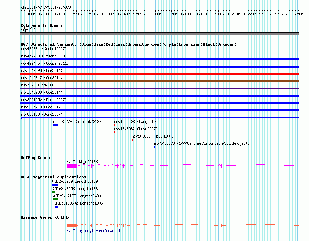Click the nsv7278 (Kidd2008) label
Viewport: 309px width, 241px height.
coord(40,85)
